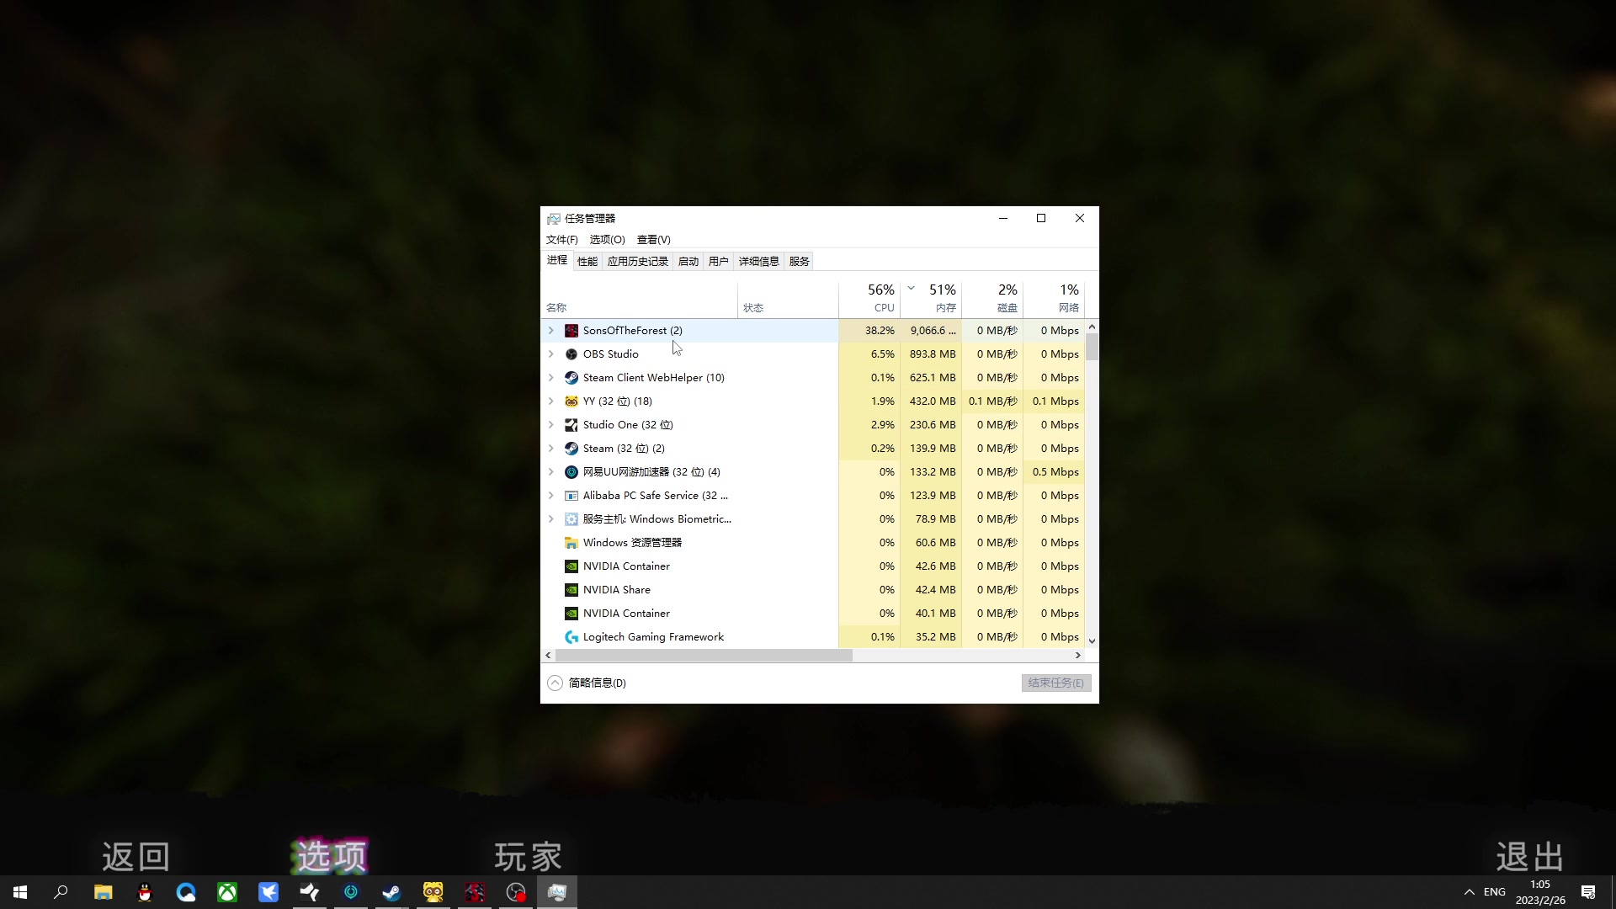
Task: Sort processes by 磁盘 column
Action: 992,298
